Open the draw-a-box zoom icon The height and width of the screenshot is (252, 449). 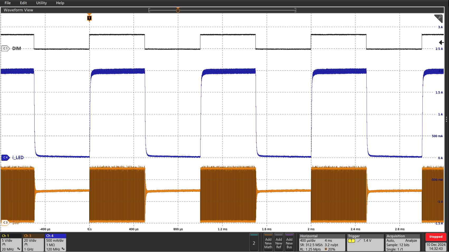438,18
